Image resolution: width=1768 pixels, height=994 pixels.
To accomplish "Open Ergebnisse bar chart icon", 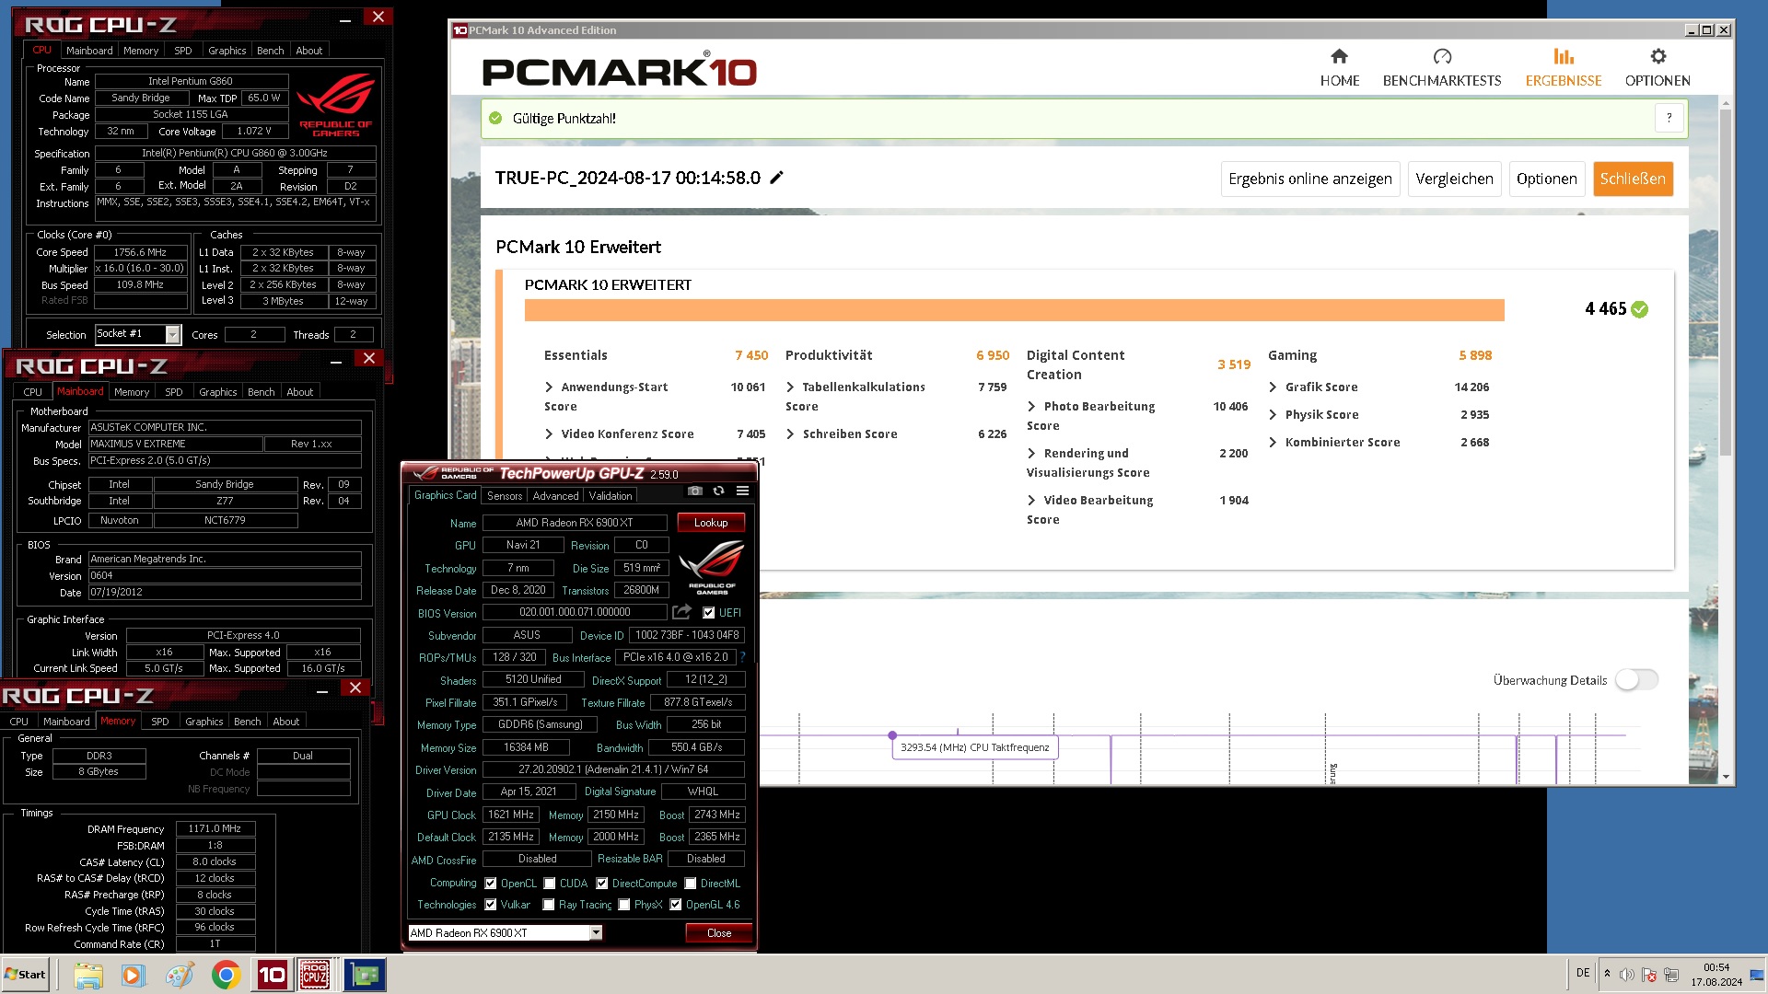I will [x=1564, y=56].
